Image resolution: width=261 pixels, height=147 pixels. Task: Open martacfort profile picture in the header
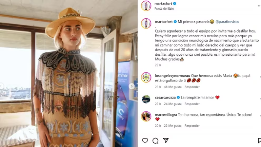point(146,6)
